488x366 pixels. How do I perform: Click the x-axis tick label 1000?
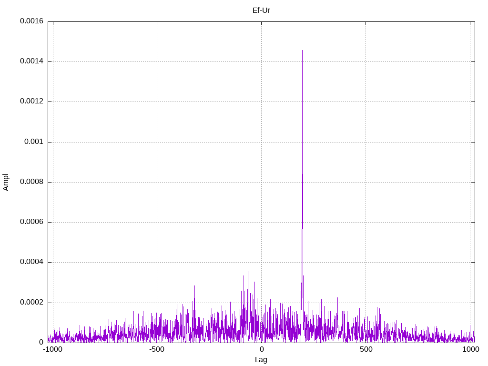pyautogui.click(x=470, y=349)
